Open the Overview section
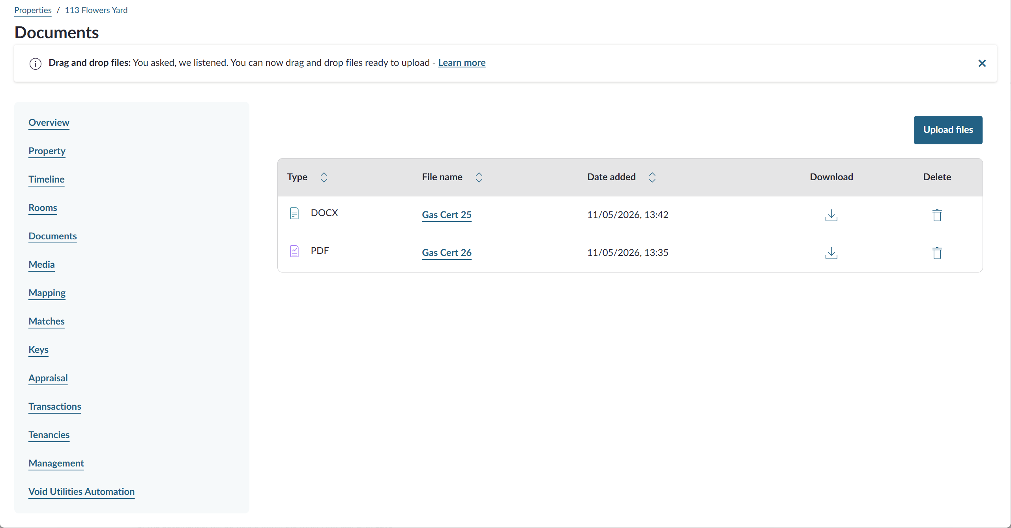1011x528 pixels. pyautogui.click(x=49, y=123)
